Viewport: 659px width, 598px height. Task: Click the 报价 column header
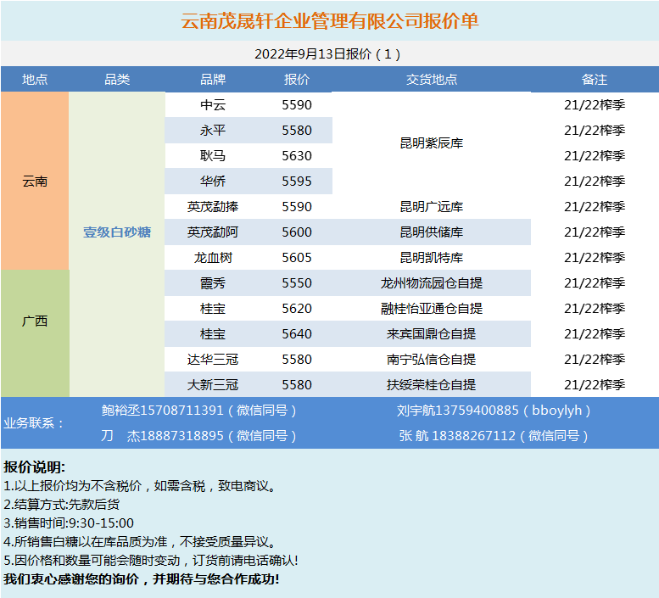click(297, 80)
